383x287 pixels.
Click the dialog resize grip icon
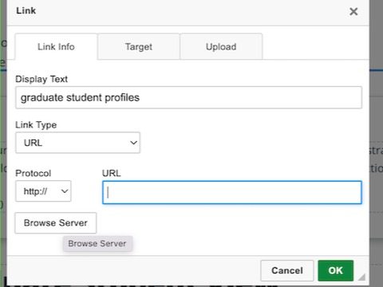coord(361,277)
